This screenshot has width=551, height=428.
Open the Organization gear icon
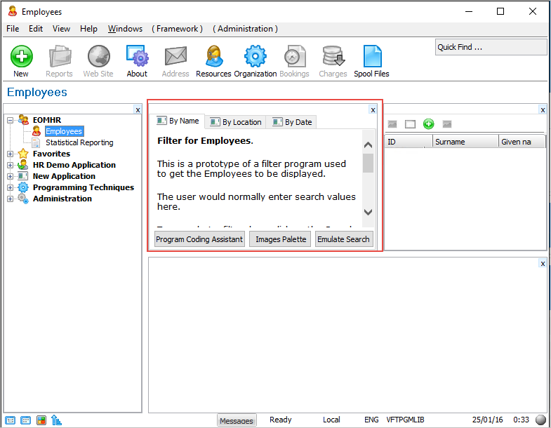(x=255, y=56)
